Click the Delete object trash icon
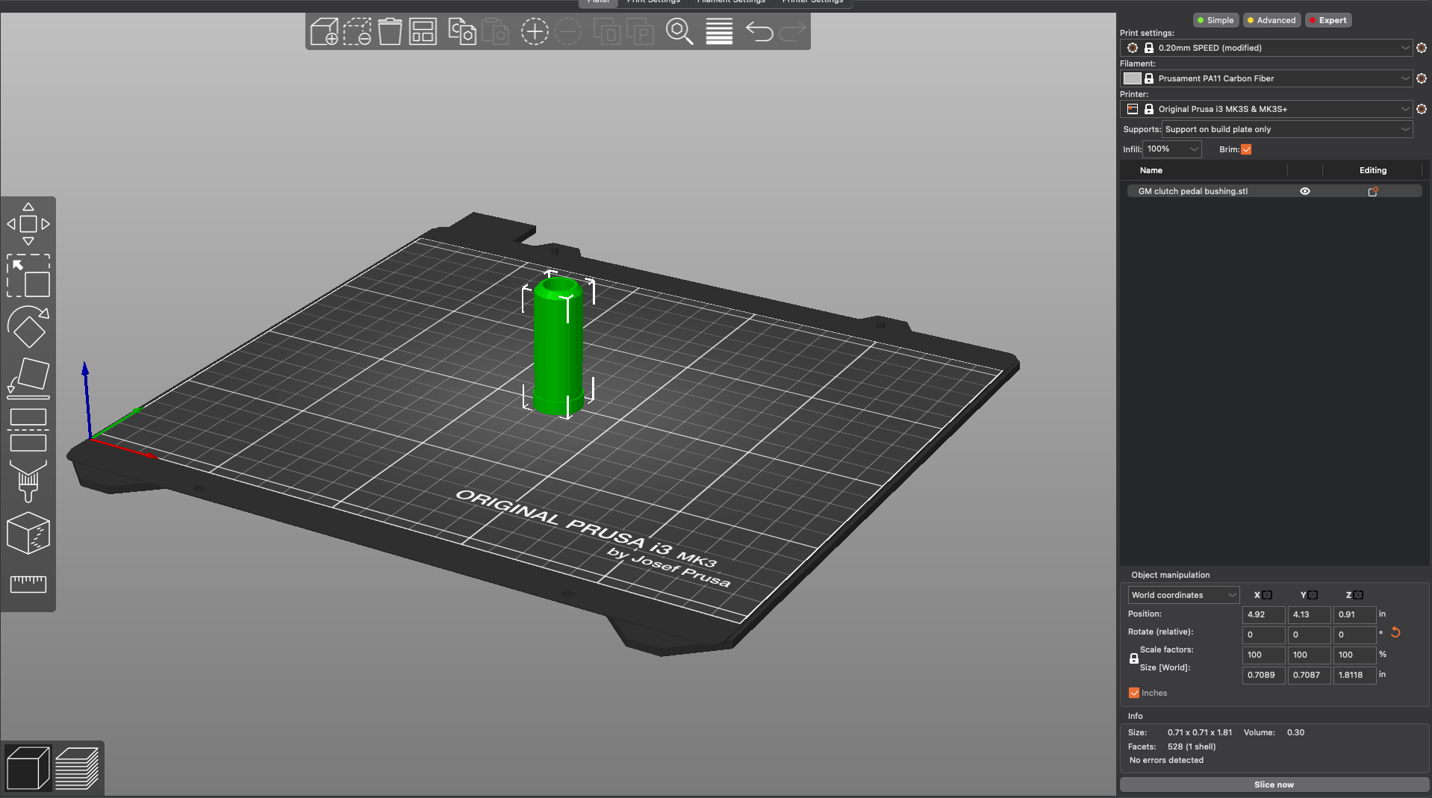 [357, 32]
